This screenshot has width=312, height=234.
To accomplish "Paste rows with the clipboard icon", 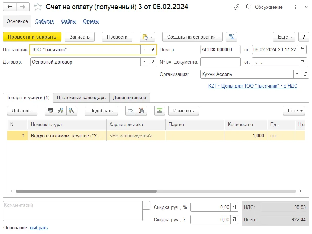I will 141,110.
